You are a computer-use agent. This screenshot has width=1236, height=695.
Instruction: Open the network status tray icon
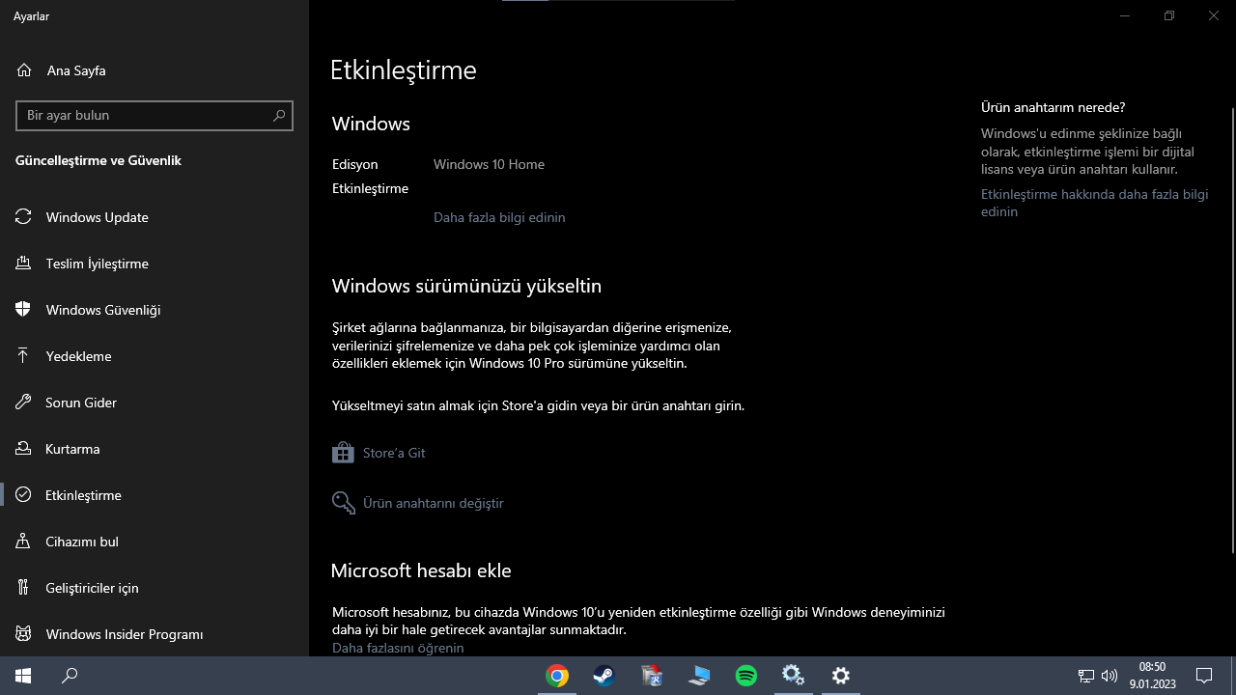[1086, 676]
